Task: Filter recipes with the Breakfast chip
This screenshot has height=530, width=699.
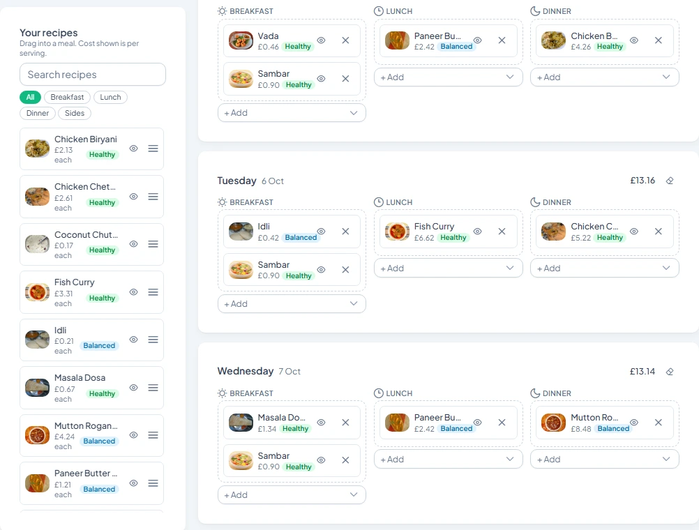Action: coord(67,97)
